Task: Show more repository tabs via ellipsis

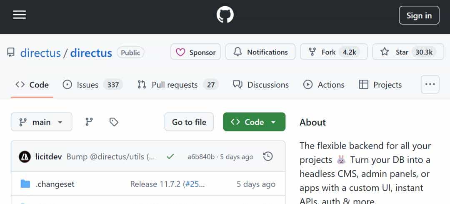Action: (430, 85)
